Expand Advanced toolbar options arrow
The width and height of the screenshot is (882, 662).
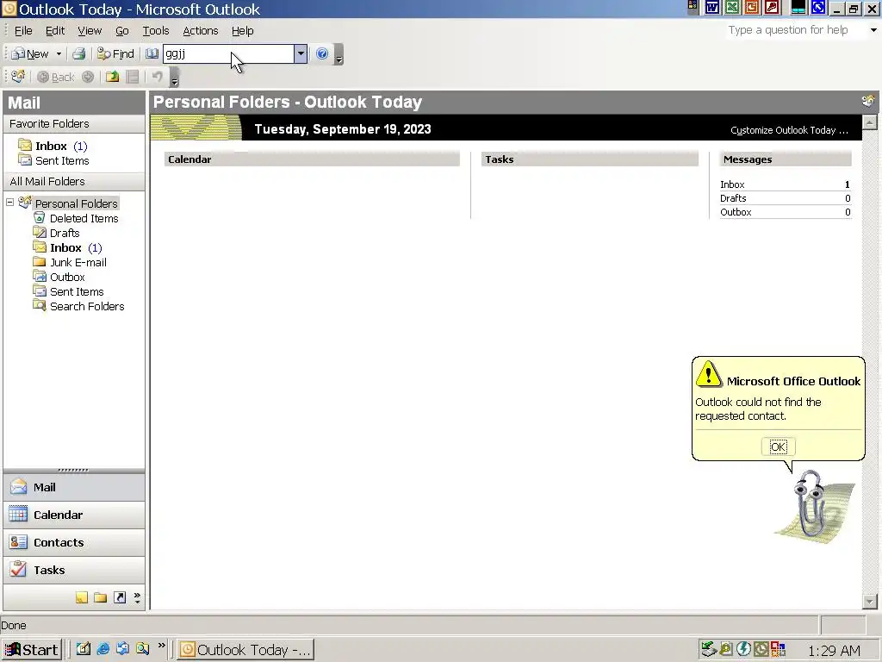pos(174,78)
